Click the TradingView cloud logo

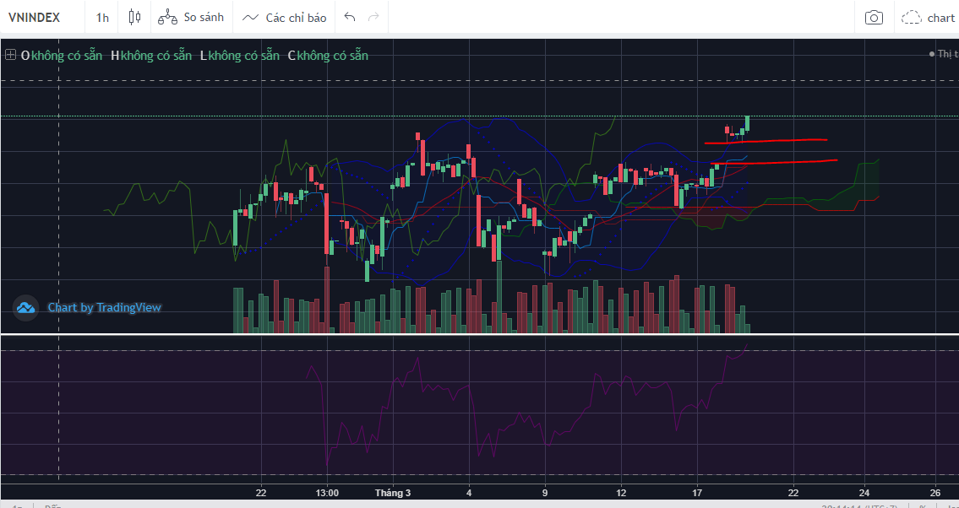pyautogui.click(x=25, y=307)
